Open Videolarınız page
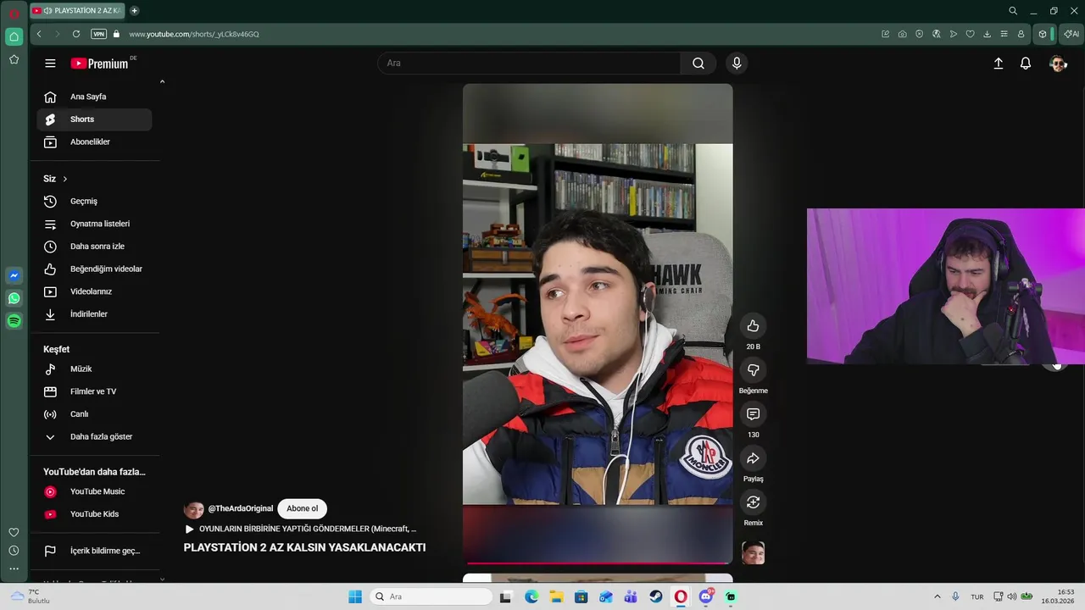The image size is (1085, 610). (x=94, y=291)
